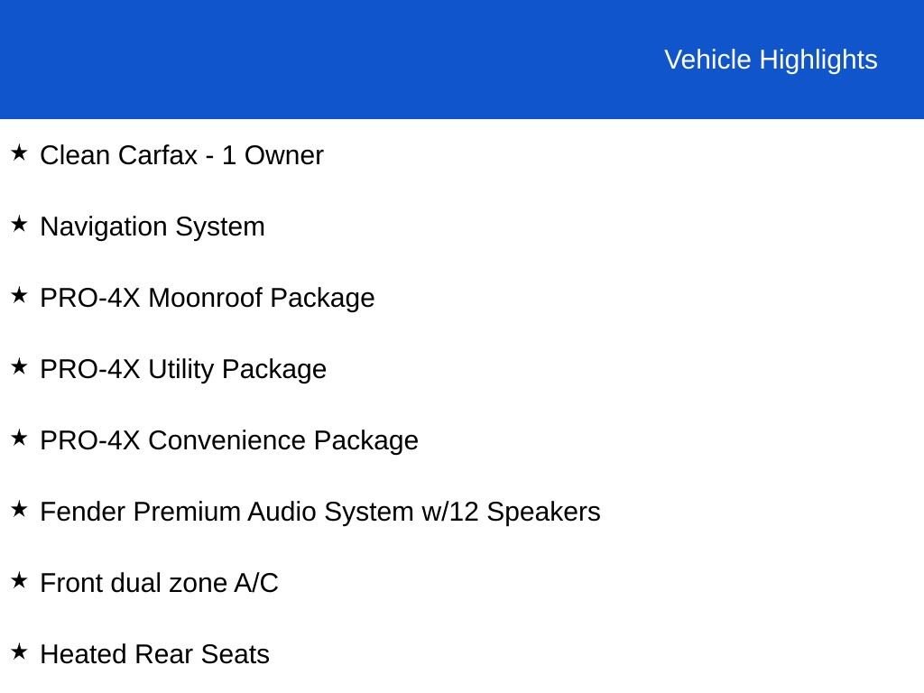This screenshot has width=924, height=693.
Task: Select the PRO-4X Moonroof Package line
Action: coord(208,298)
